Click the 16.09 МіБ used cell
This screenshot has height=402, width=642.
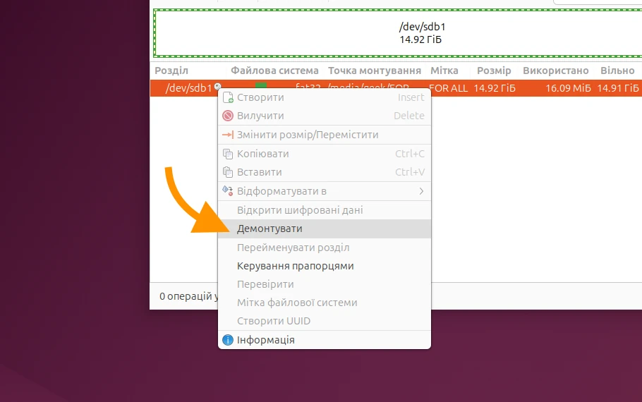click(569, 88)
